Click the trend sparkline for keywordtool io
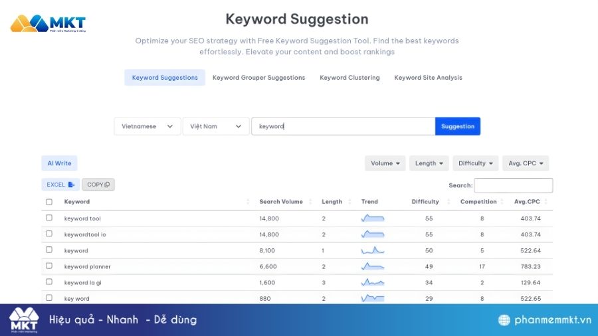The height and width of the screenshot is (336, 598). point(373,234)
